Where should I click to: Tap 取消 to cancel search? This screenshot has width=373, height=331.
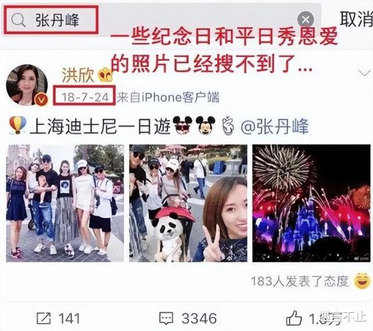pyautogui.click(x=356, y=19)
